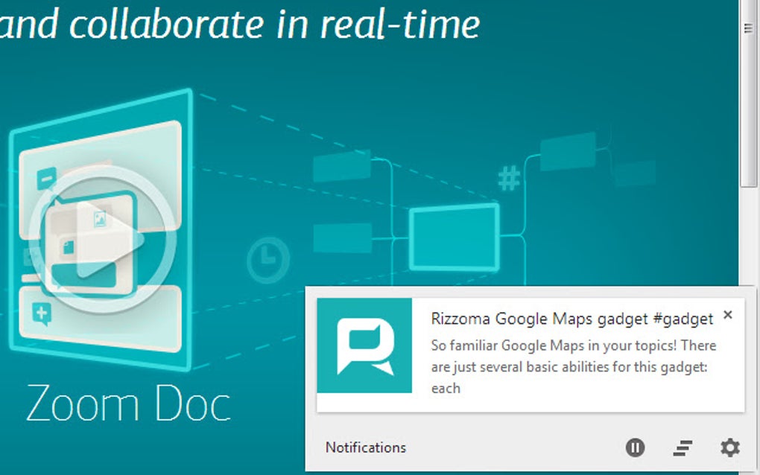Open the notification settings gear
Image resolution: width=760 pixels, height=475 pixels.
pos(729,447)
